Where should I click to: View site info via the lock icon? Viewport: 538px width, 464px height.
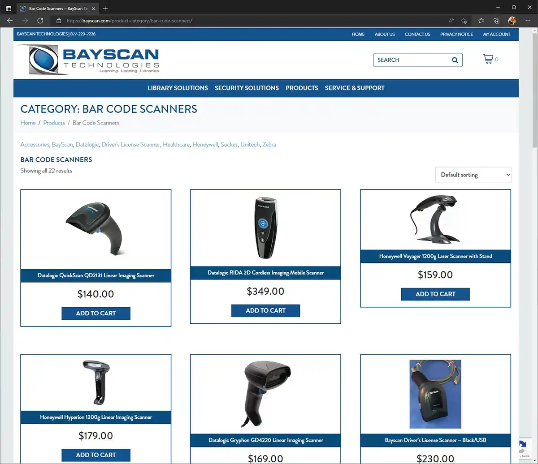pyautogui.click(x=58, y=21)
